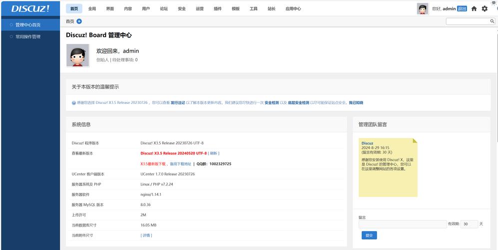Open the 应用中心 menu
Image resolution: width=498 pixels, height=250 pixels.
(x=293, y=8)
